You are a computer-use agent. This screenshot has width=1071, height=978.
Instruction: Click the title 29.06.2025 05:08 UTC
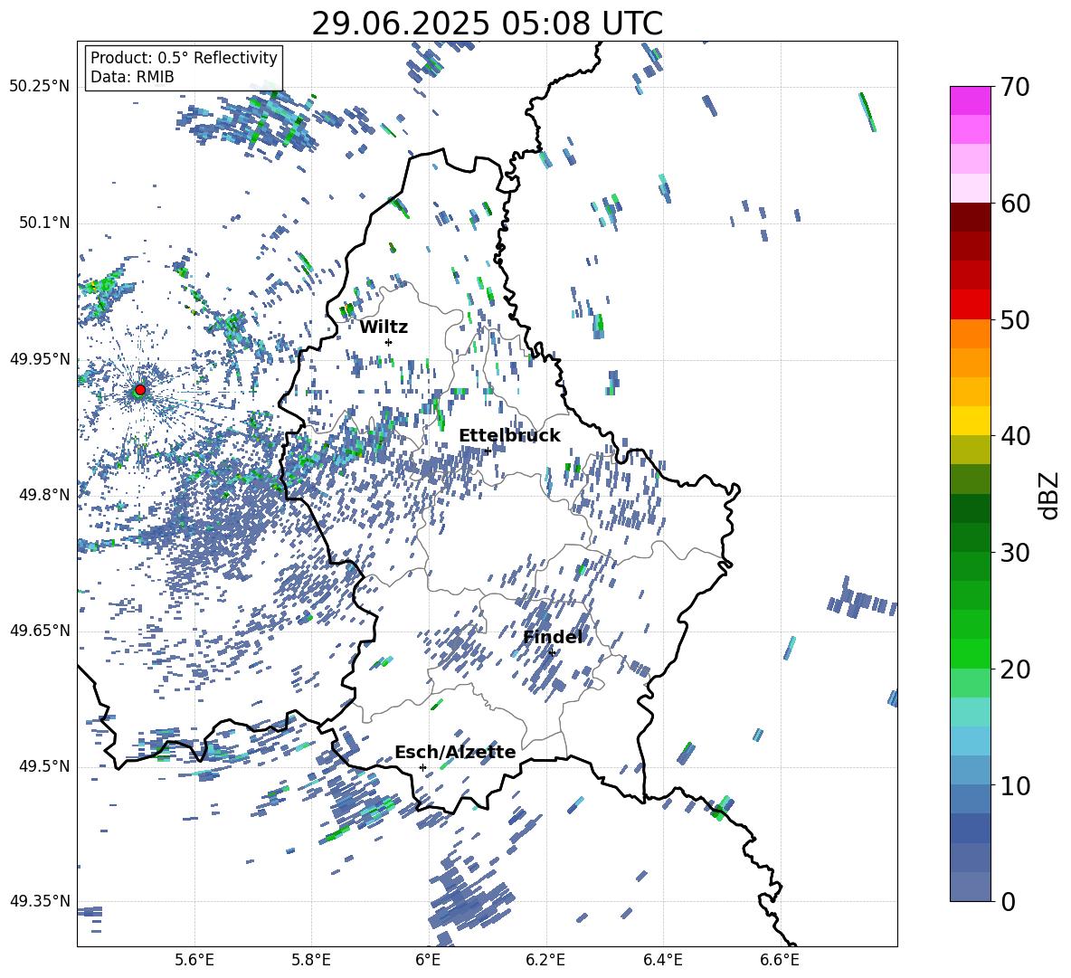pos(487,24)
